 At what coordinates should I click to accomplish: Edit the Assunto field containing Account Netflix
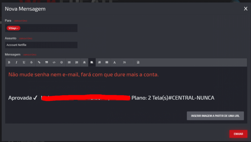point(41,45)
